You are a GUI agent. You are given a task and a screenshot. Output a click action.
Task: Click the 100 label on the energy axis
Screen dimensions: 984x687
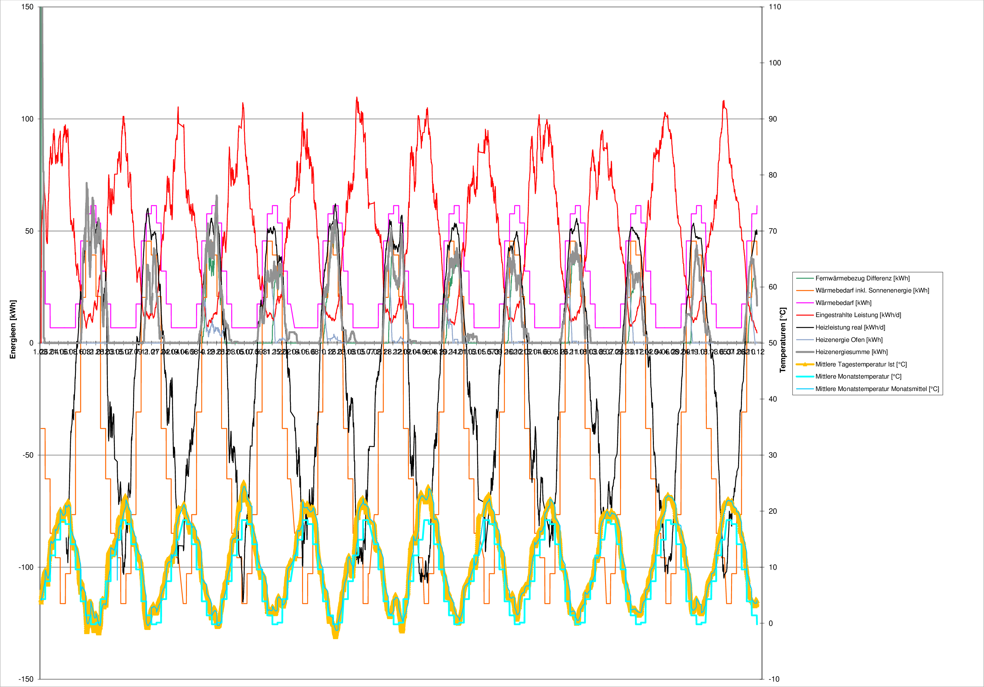[x=27, y=119]
